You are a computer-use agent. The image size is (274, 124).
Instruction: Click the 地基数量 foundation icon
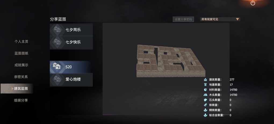coord(205,85)
